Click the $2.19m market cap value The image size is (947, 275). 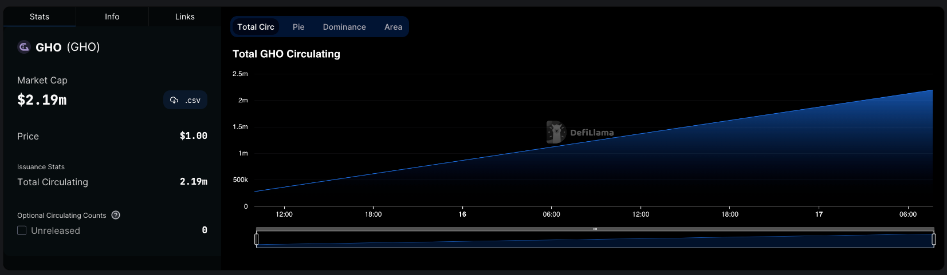click(42, 100)
